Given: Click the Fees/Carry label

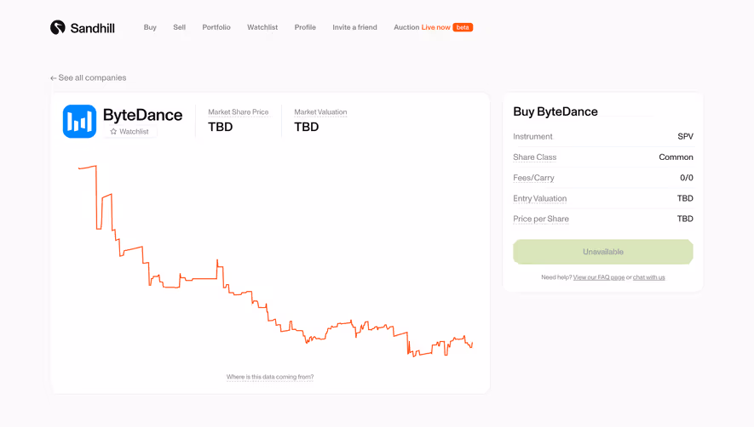Looking at the screenshot, I should pos(533,178).
